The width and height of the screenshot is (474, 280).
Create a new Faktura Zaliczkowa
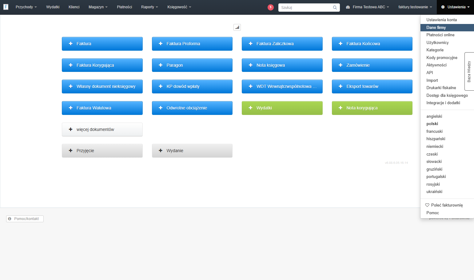click(x=282, y=44)
